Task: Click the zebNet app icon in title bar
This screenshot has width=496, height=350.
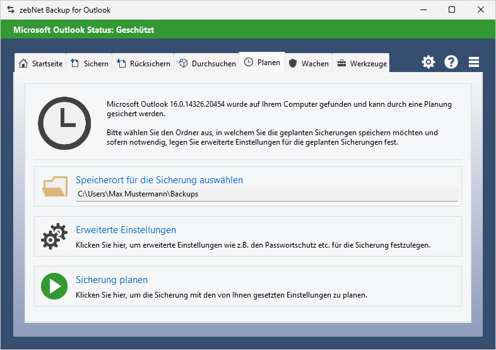Action: click(10, 10)
